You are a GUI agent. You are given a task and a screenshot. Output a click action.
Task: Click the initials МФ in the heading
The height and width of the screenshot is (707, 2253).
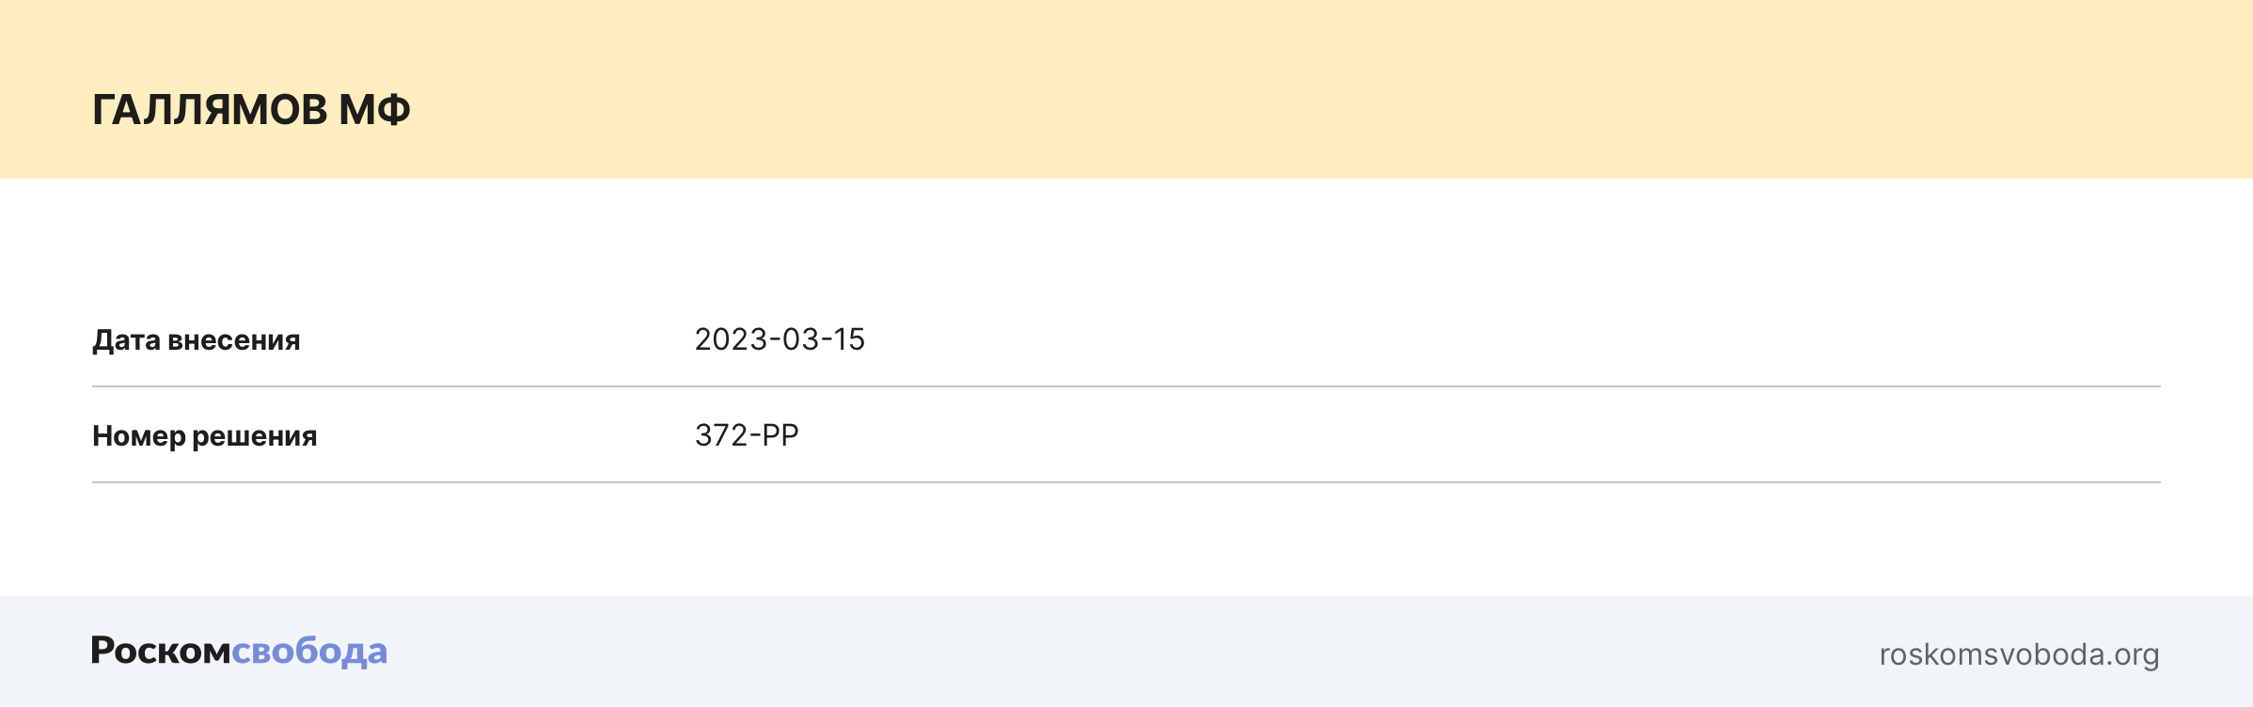pos(374,110)
